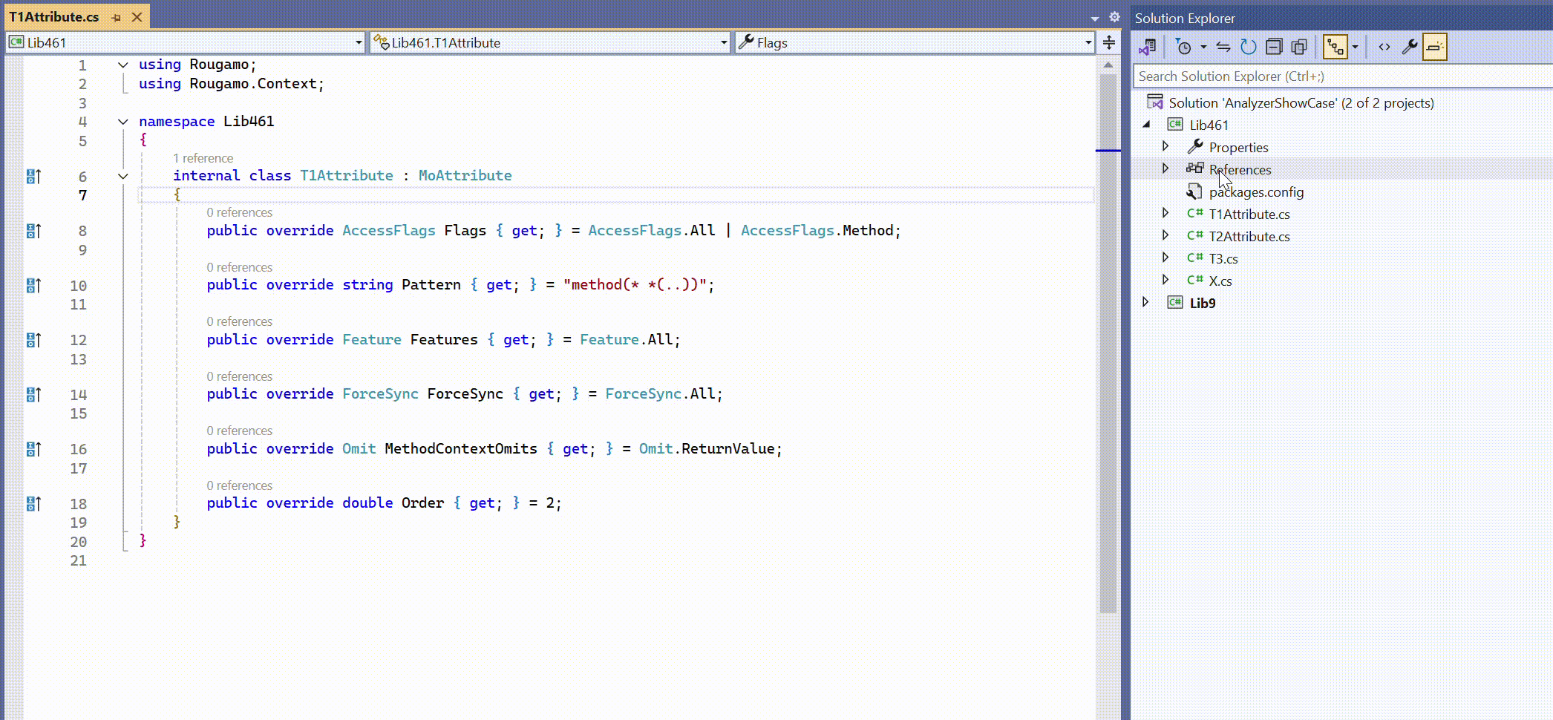Toggle pin on T1Attribute.cs tab
This screenshot has height=720, width=1553.
[117, 17]
